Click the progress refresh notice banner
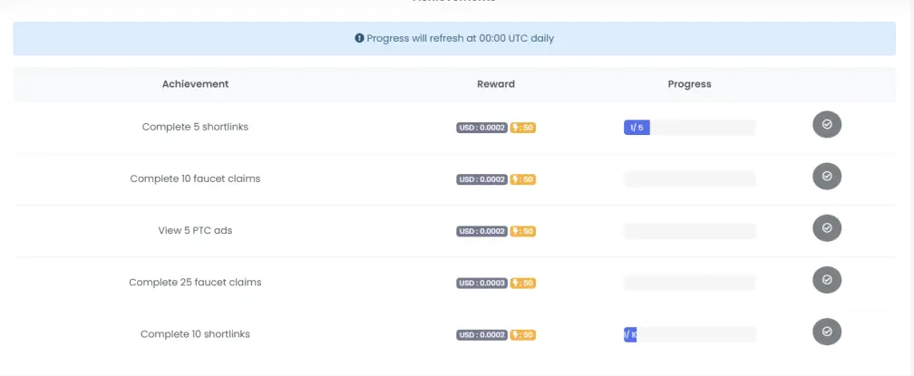Screen dimensions: 914x376 click(x=454, y=38)
